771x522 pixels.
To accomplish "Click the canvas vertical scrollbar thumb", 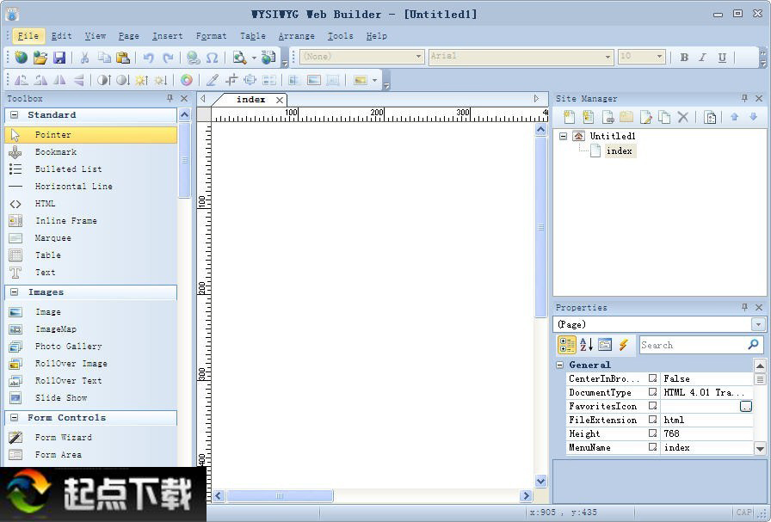I will [x=541, y=226].
